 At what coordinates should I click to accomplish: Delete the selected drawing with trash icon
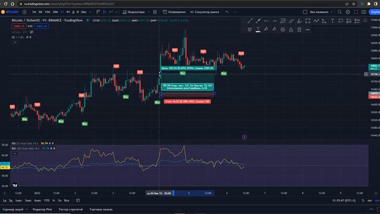click(x=299, y=30)
